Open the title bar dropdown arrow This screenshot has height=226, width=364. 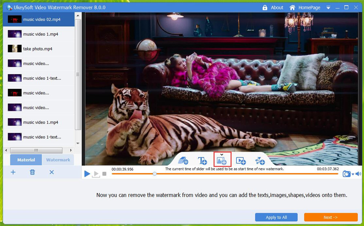[x=329, y=7]
